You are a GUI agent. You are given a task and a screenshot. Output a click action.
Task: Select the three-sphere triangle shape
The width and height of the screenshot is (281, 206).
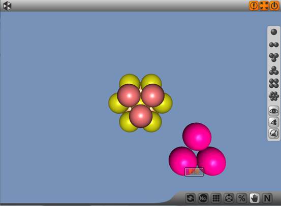click(x=274, y=57)
